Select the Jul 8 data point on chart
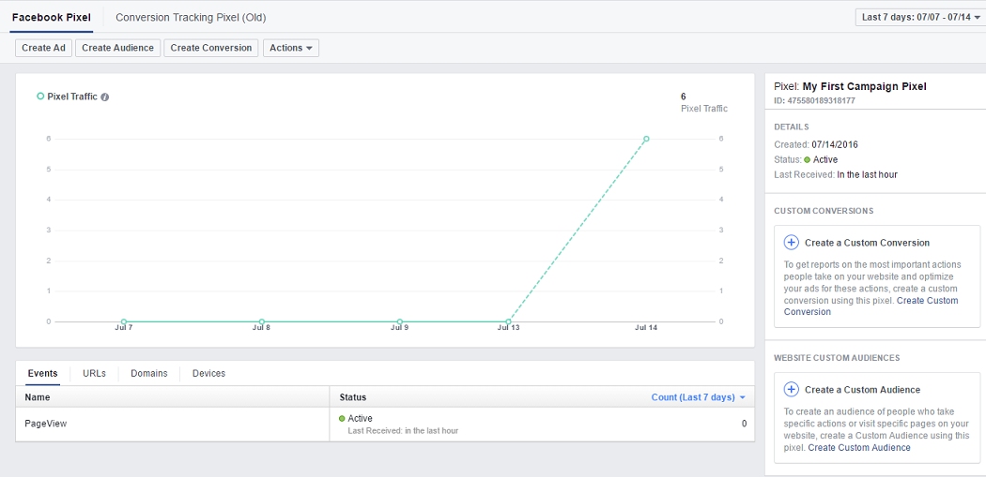This screenshot has height=477, width=986. pos(262,321)
